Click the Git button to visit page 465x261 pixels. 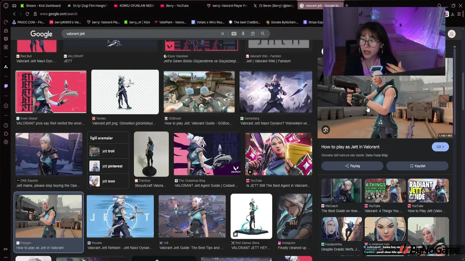(x=440, y=147)
